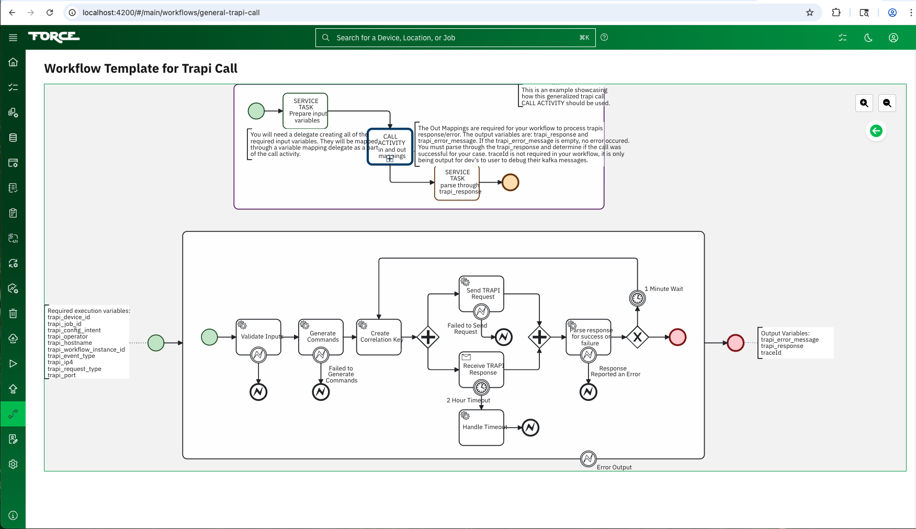Image resolution: width=916 pixels, height=529 pixels.
Task: Click the help question-mark icon beside search
Action: [x=604, y=37]
